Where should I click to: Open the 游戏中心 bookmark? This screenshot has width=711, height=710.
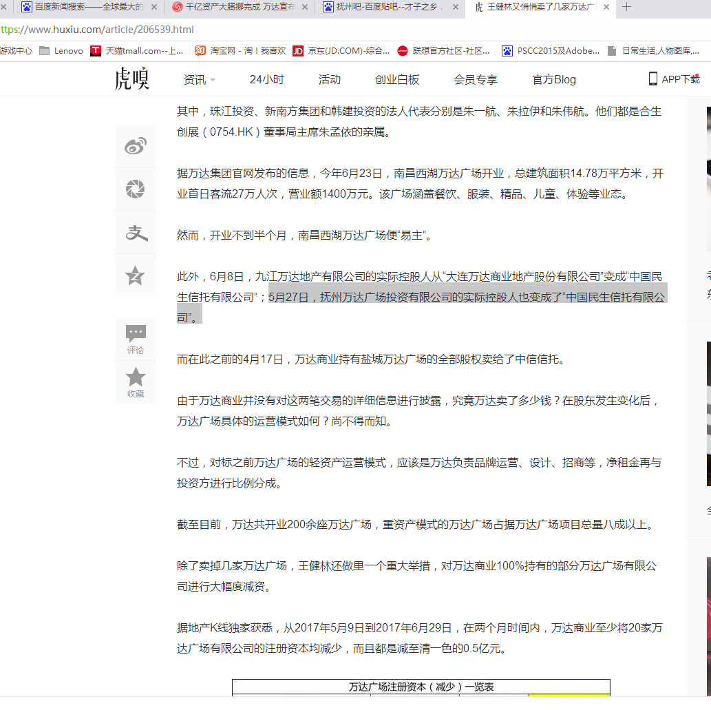(17, 51)
